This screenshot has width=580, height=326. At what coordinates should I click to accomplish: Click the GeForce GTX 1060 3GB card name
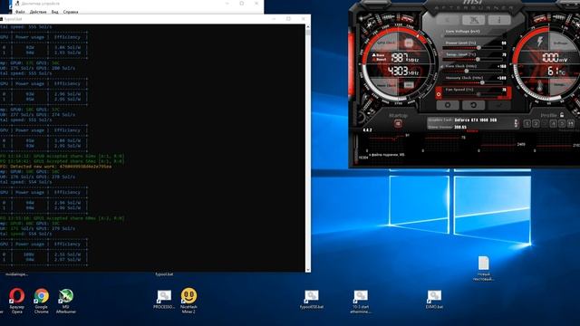[x=476, y=120]
